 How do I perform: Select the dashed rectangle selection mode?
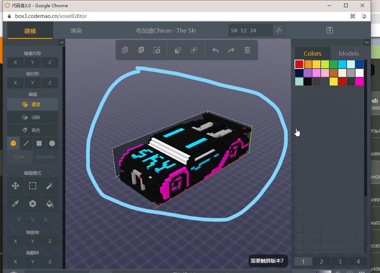(x=33, y=186)
